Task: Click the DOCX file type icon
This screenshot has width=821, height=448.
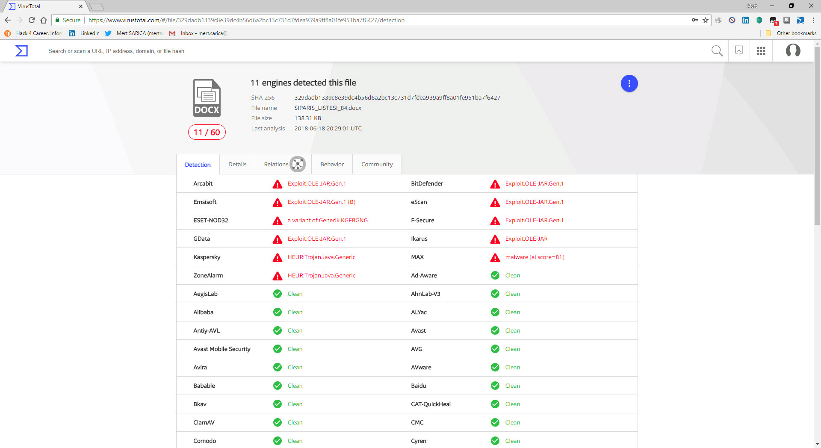Action: point(207,98)
